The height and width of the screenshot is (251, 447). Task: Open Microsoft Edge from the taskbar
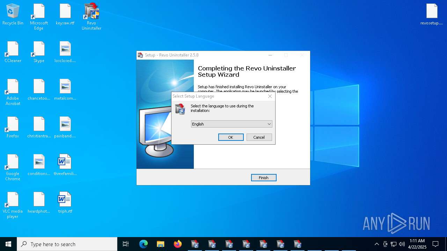coord(144,244)
